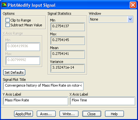Click the Fluent application icon in title bar
138x120 pixels.
click(x=4, y=5)
